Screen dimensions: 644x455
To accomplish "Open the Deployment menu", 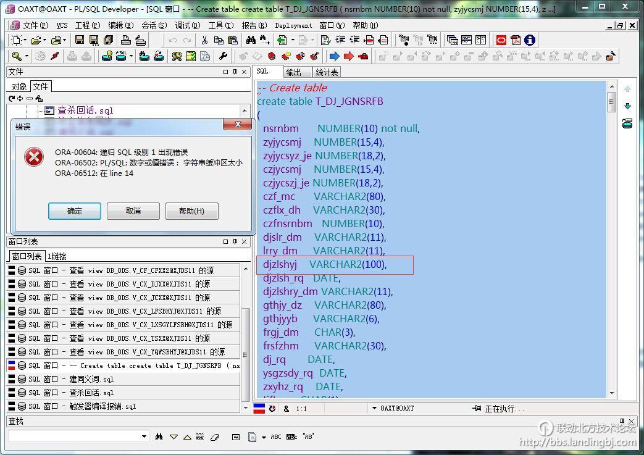I will [x=293, y=25].
